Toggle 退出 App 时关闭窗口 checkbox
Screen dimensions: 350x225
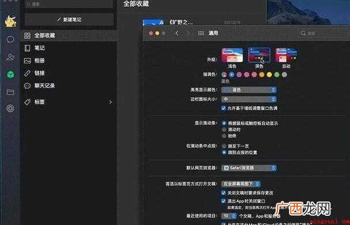pyautogui.click(x=223, y=201)
